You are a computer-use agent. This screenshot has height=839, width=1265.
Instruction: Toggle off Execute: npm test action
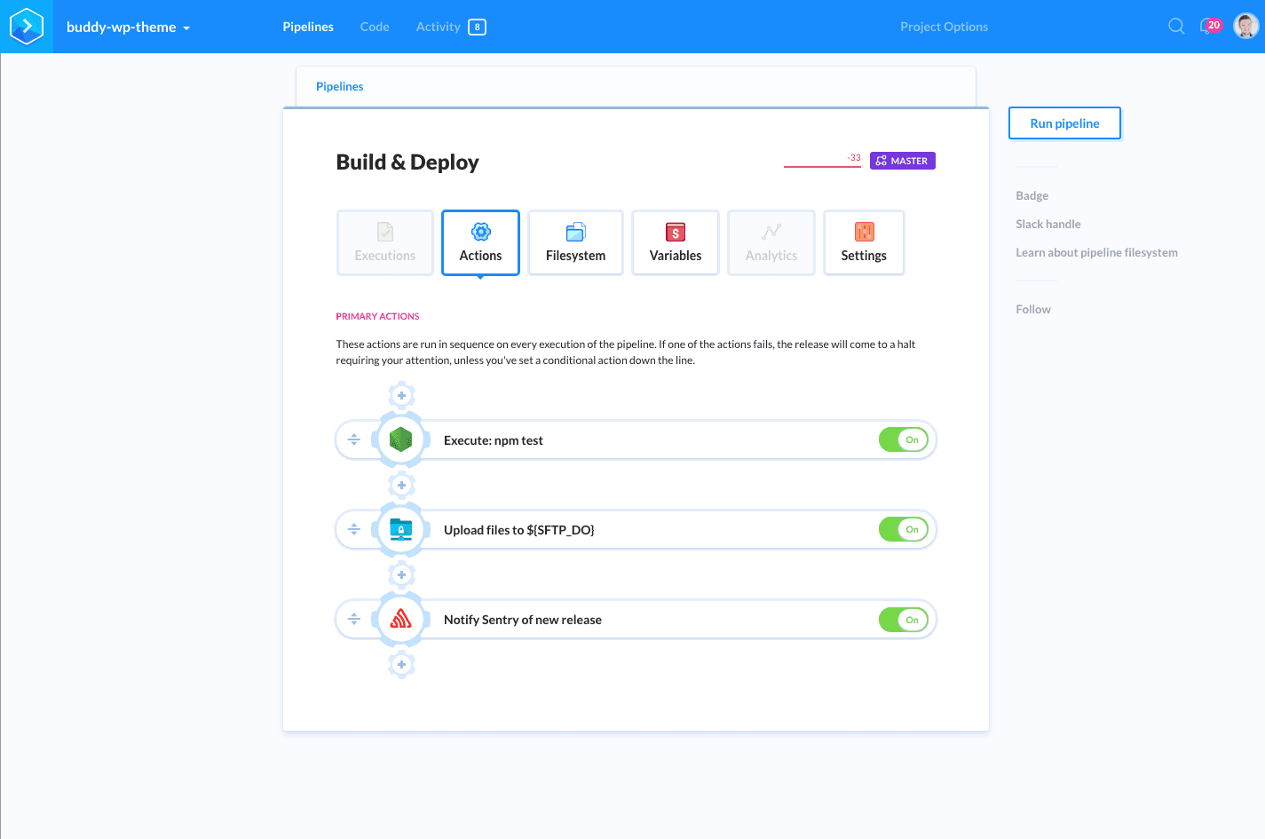coord(903,440)
